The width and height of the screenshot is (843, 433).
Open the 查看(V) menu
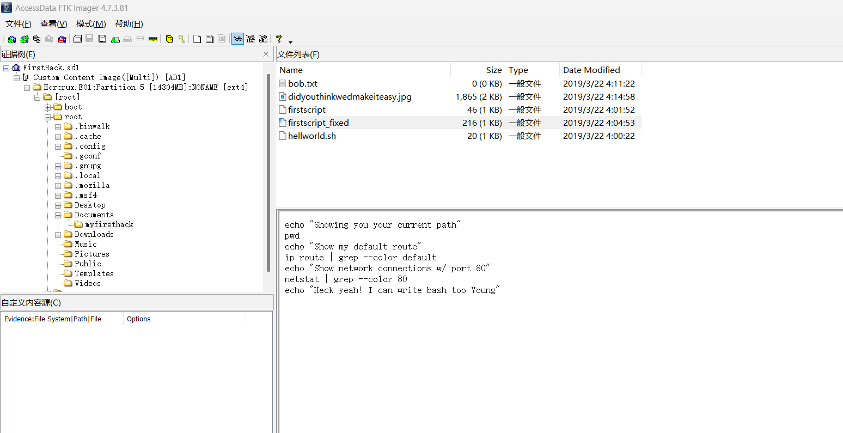point(54,24)
